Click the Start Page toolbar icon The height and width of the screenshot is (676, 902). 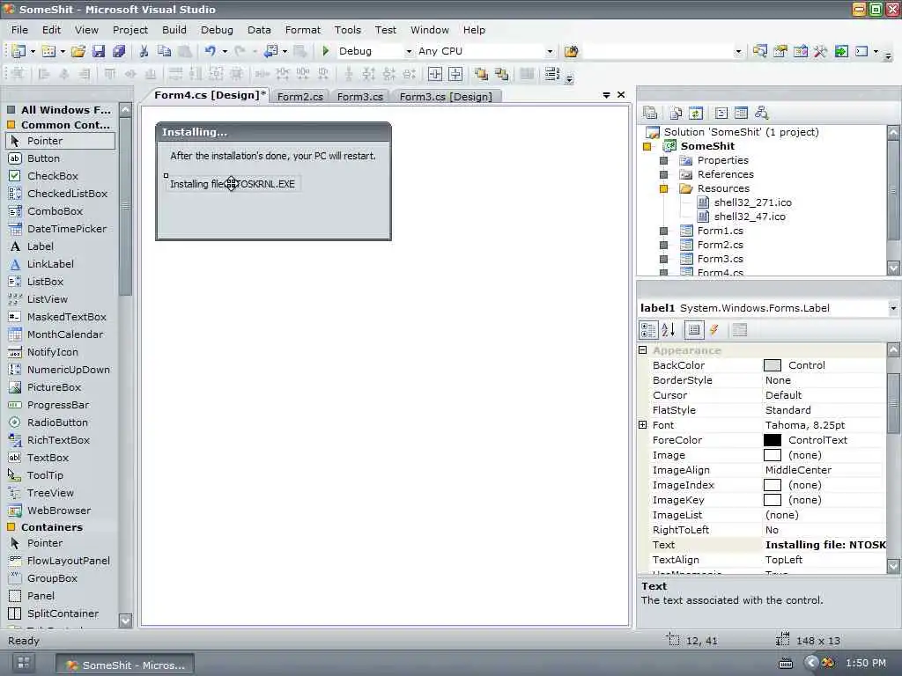click(x=841, y=51)
